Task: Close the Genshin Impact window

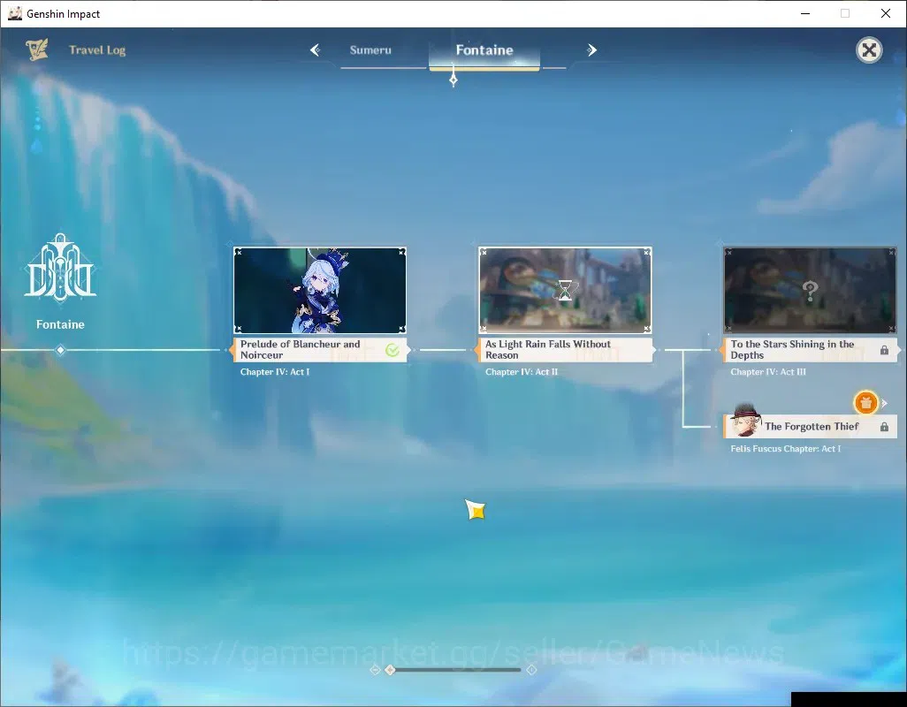Action: click(886, 13)
